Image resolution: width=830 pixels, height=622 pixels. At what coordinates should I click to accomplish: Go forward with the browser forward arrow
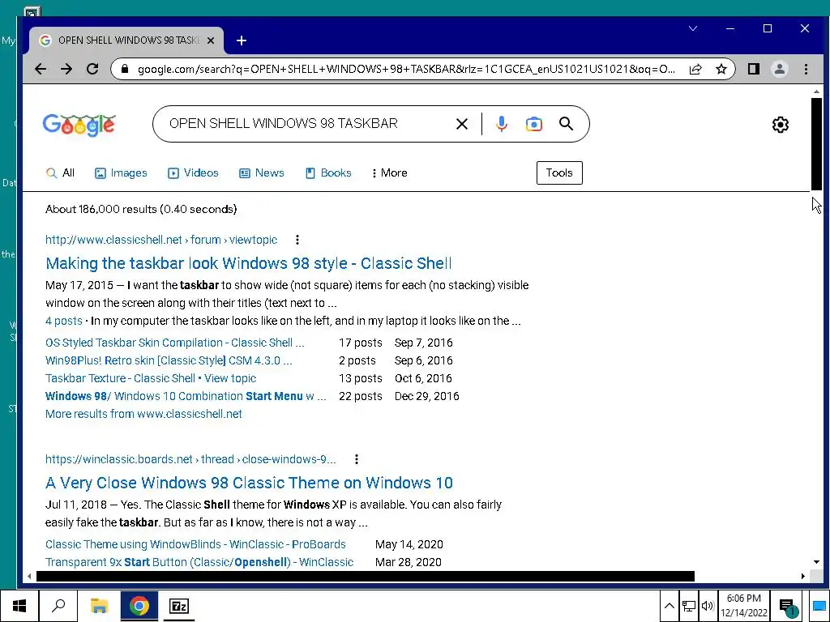tap(66, 69)
